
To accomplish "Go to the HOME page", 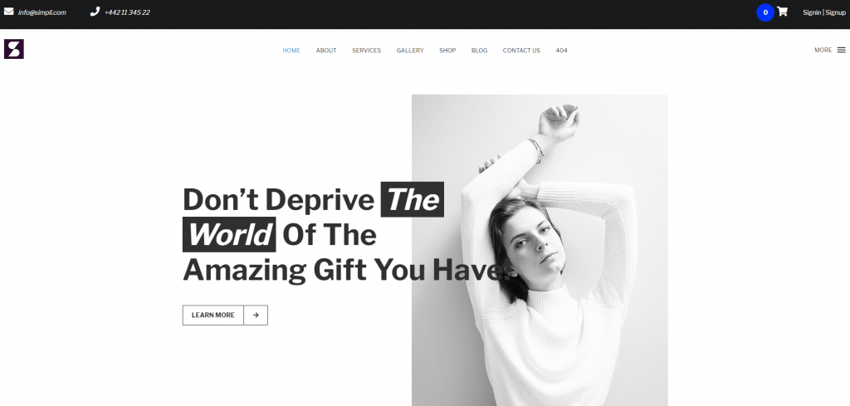I will click(291, 51).
